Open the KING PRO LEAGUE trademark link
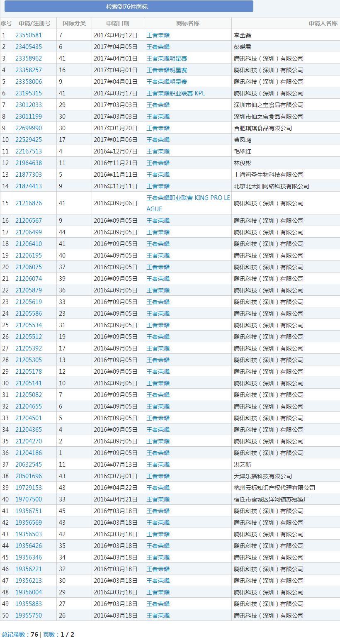The width and height of the screenshot is (340, 640). [188, 203]
